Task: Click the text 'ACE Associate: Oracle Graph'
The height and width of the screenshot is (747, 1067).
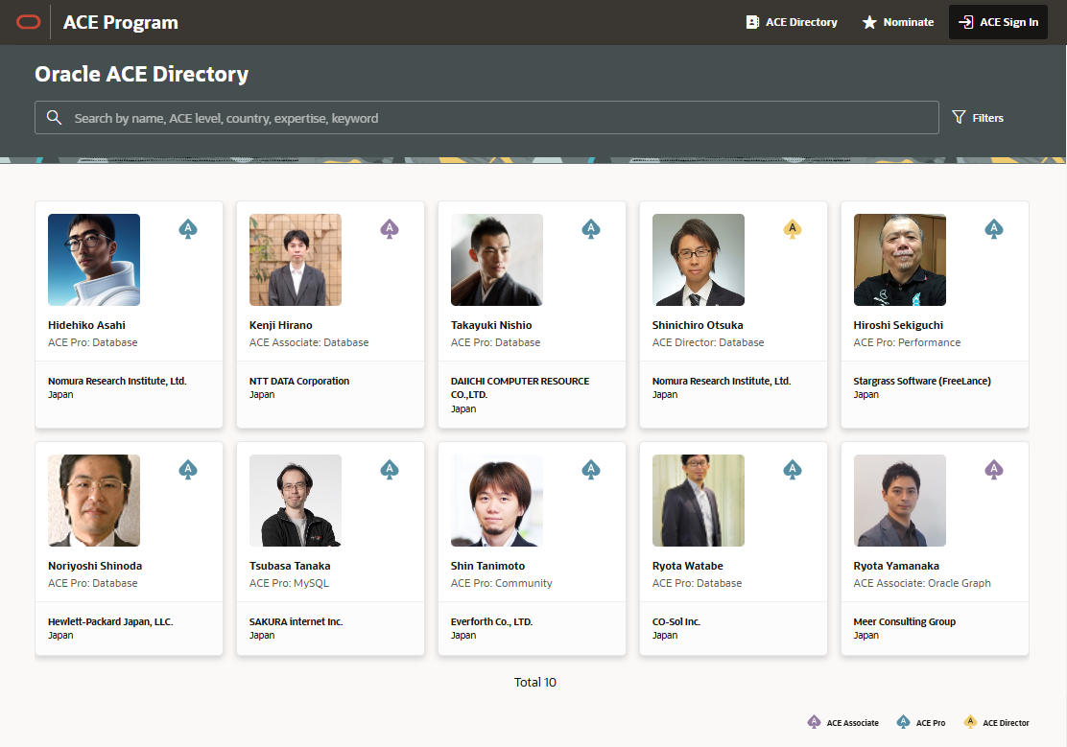Action: (x=922, y=583)
